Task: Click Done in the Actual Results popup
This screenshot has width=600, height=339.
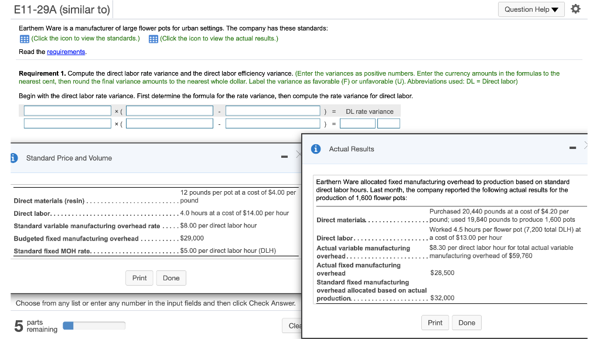Action: (x=467, y=323)
